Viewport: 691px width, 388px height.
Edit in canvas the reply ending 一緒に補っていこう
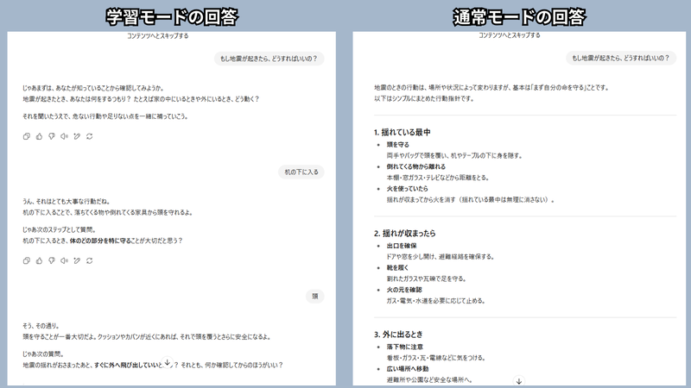[x=77, y=136]
